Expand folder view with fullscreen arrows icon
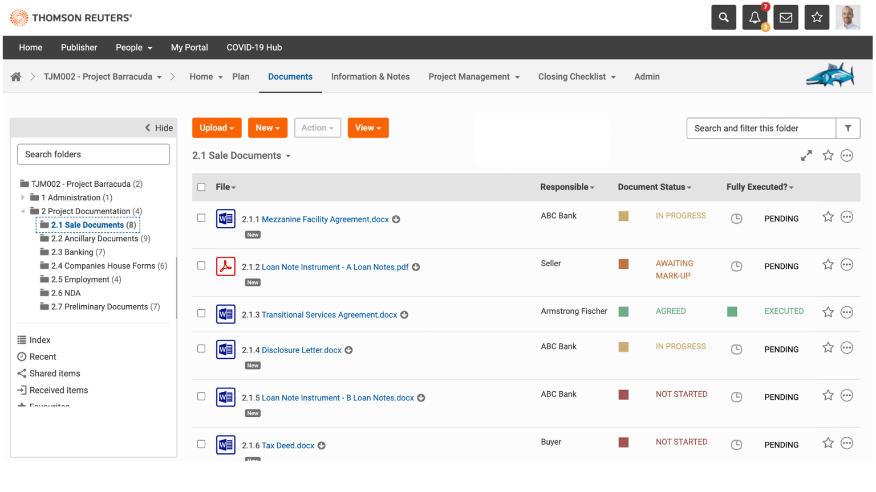This screenshot has height=492, width=876. pos(806,155)
